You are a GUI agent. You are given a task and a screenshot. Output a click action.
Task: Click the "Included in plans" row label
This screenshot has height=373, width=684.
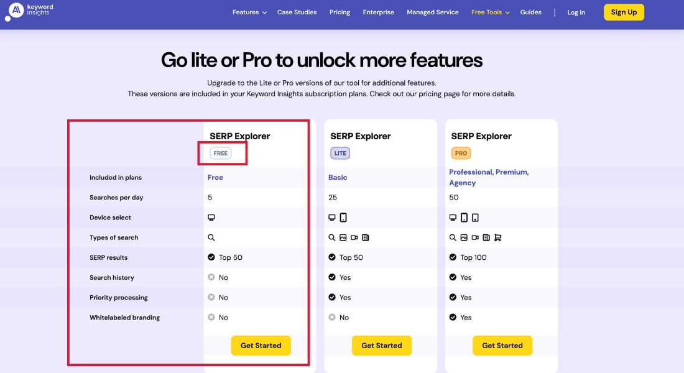coord(116,177)
